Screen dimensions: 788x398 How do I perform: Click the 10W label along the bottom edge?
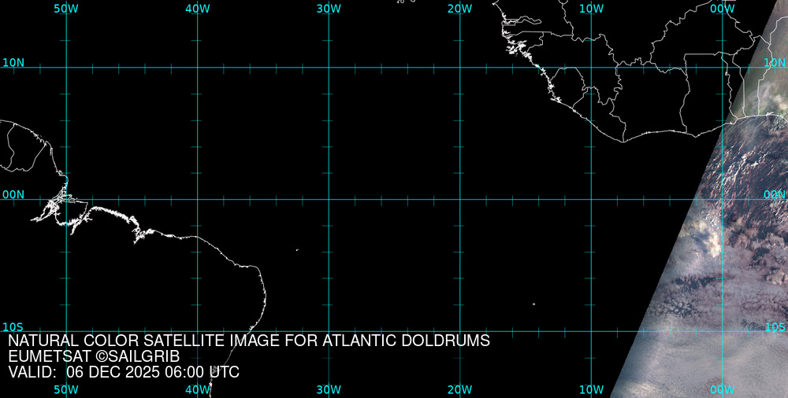[x=591, y=389]
